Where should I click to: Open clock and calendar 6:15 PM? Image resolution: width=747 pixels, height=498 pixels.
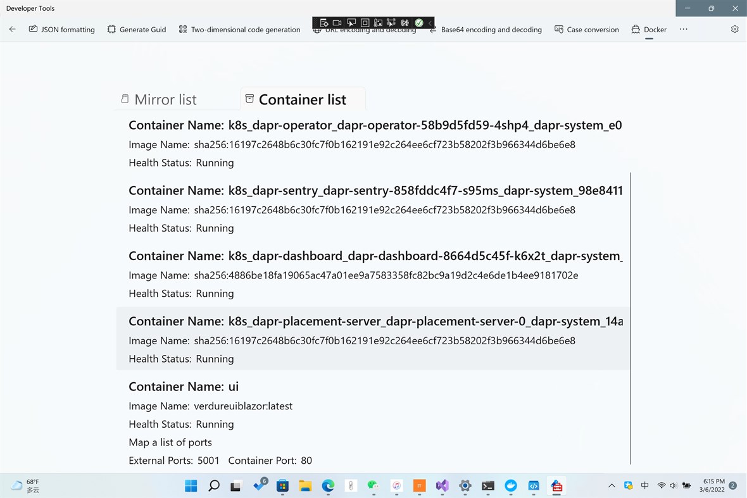[x=713, y=485]
